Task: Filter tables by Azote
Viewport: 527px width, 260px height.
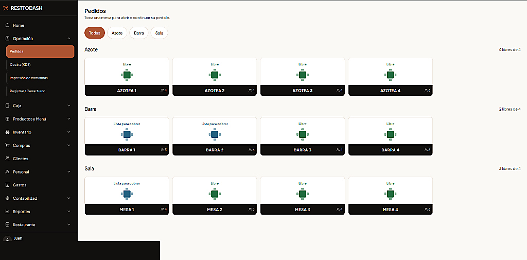Action: (117, 33)
